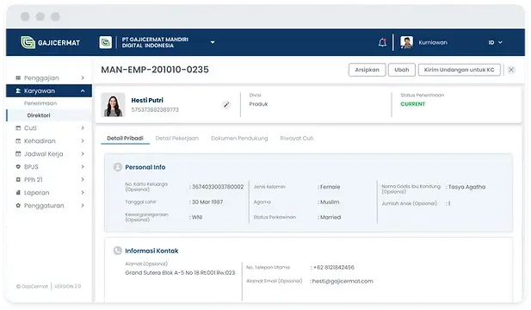Screen dimensions: 531x310
Task: Click Kirim Undangan untuk KC button
Action: click(460, 70)
